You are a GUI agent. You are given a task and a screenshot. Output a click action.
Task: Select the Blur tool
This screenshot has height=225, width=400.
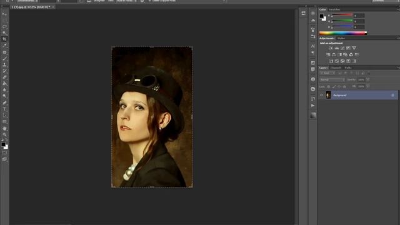tap(4, 90)
